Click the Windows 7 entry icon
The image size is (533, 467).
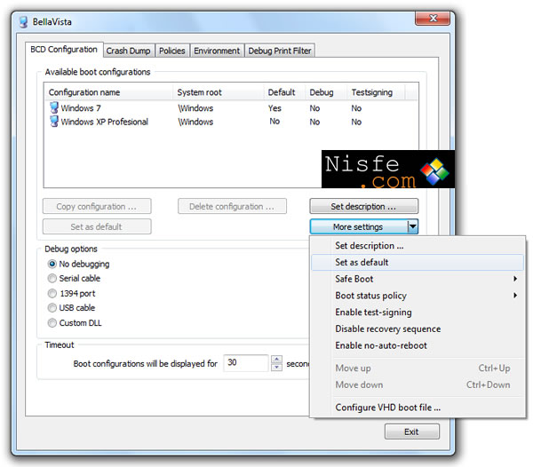(x=53, y=108)
